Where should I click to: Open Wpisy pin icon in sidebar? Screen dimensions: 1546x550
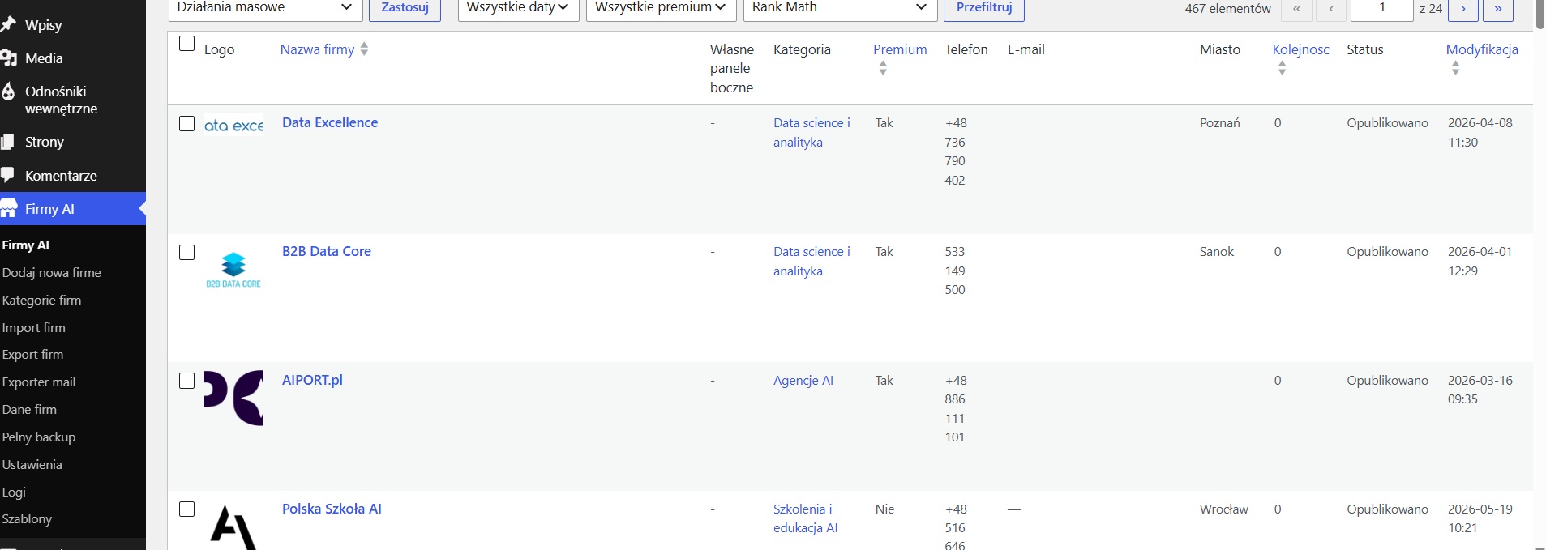click(8, 25)
